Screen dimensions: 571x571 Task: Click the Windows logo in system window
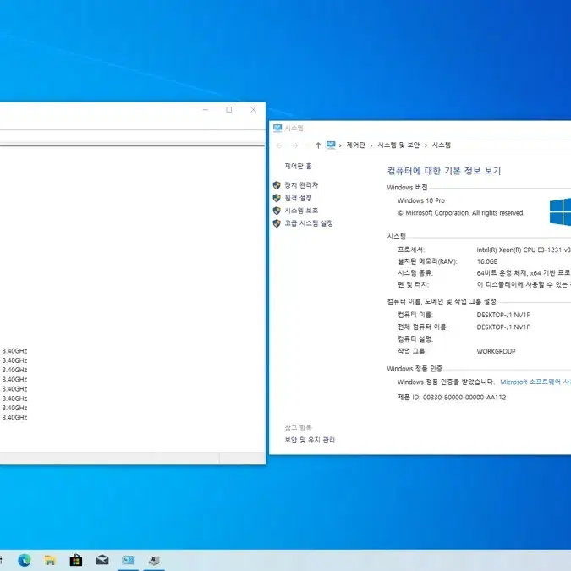click(x=561, y=212)
